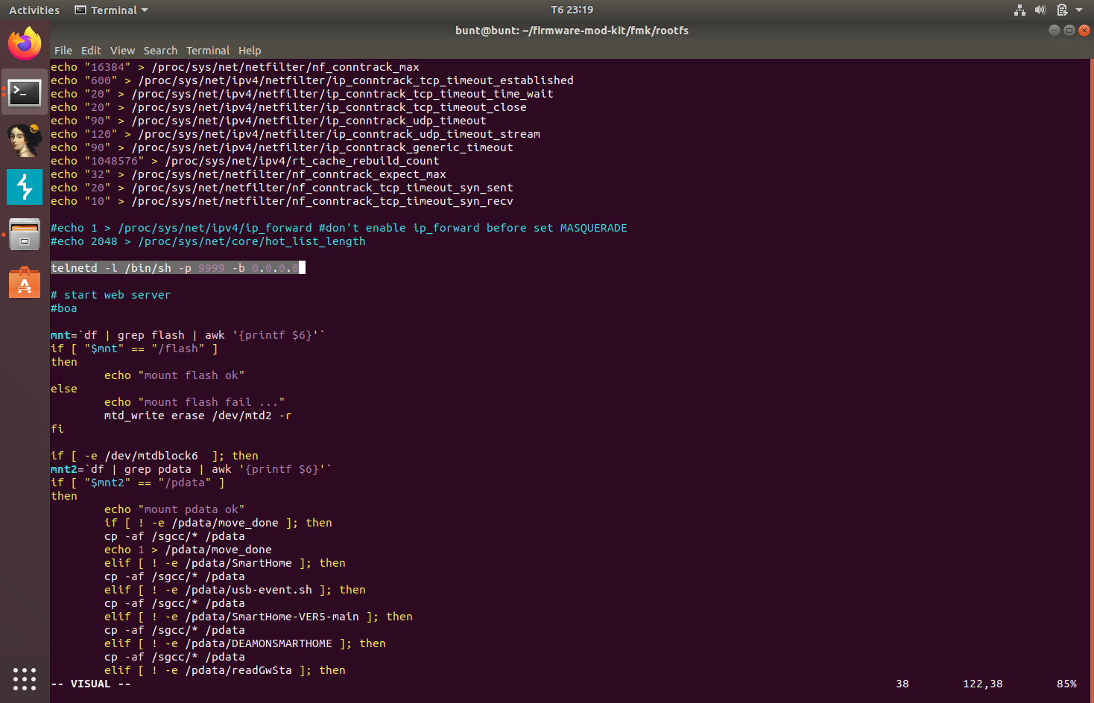This screenshot has height=703, width=1094.
Task: Launch the teal lightning-bolt app in dock
Action: (25, 187)
